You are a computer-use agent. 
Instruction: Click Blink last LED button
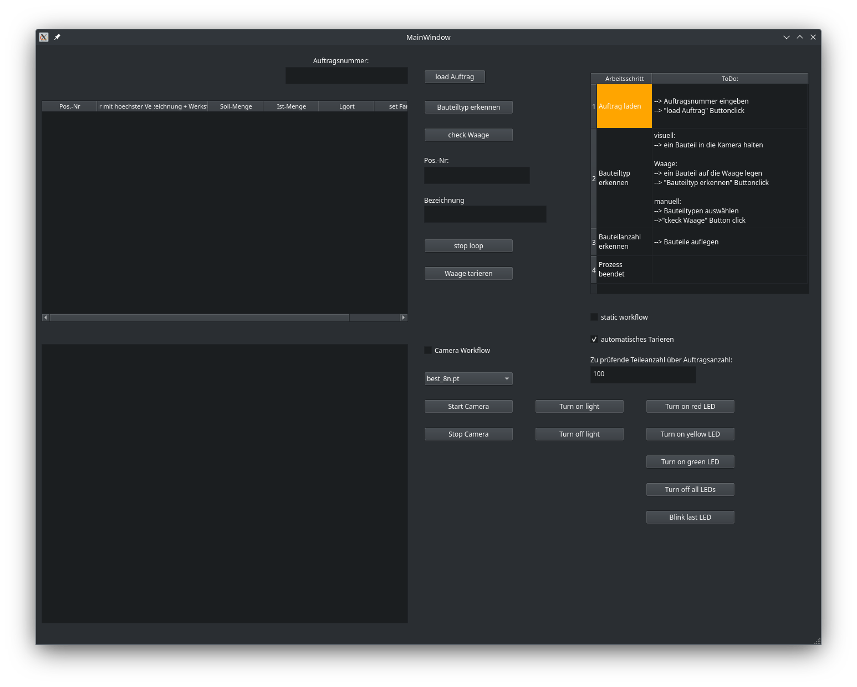click(x=690, y=517)
